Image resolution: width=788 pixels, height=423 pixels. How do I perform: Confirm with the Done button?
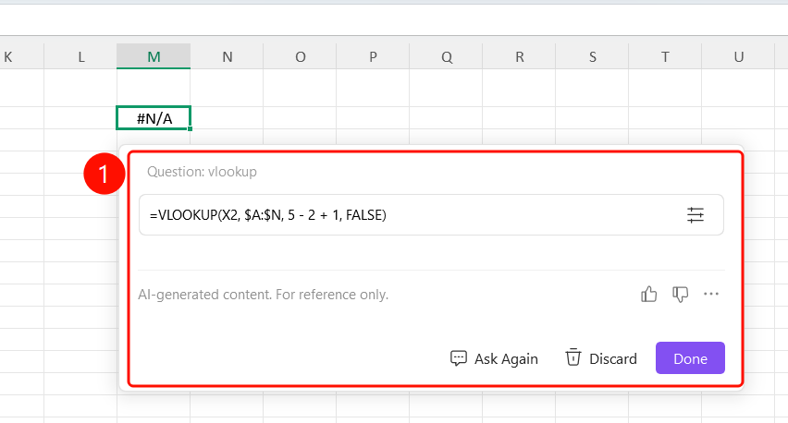pyautogui.click(x=690, y=357)
